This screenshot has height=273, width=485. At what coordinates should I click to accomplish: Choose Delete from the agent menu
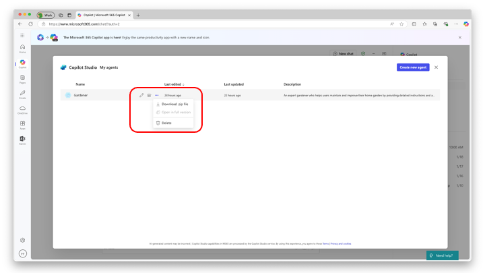173,123
